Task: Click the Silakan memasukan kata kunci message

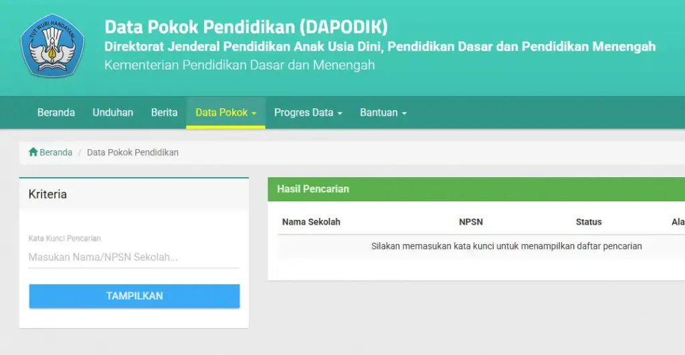Action: pyautogui.click(x=506, y=246)
